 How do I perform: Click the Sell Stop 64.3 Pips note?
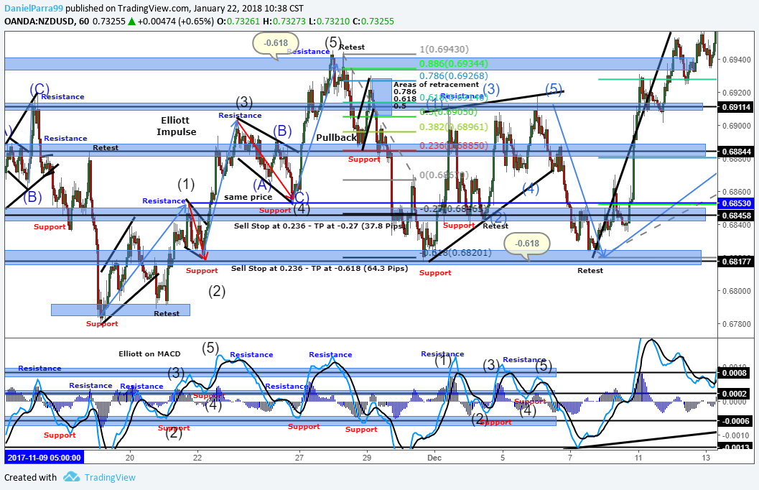tap(320, 268)
